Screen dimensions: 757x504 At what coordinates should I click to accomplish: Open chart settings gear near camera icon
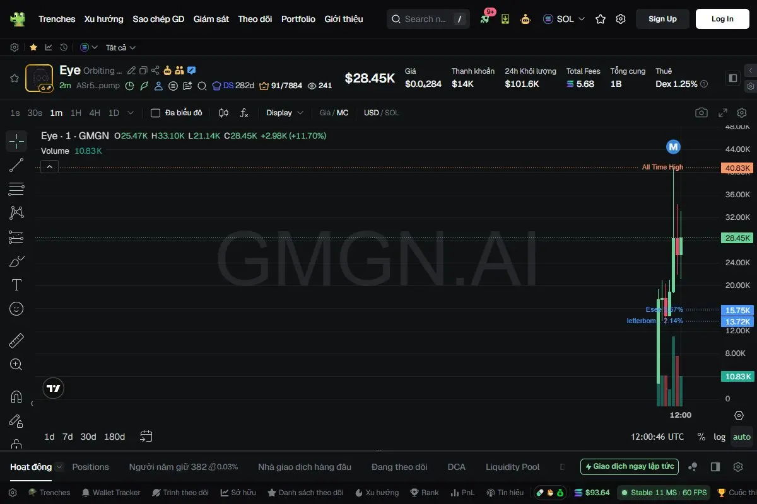click(742, 113)
